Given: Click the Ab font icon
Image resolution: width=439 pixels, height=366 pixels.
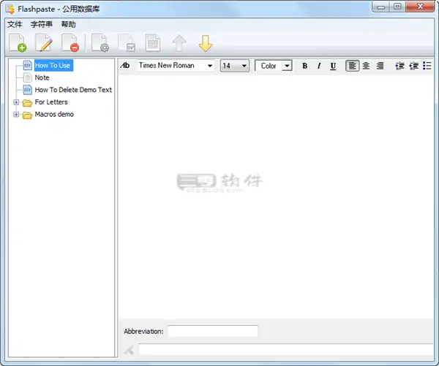Looking at the screenshot, I should tap(125, 66).
